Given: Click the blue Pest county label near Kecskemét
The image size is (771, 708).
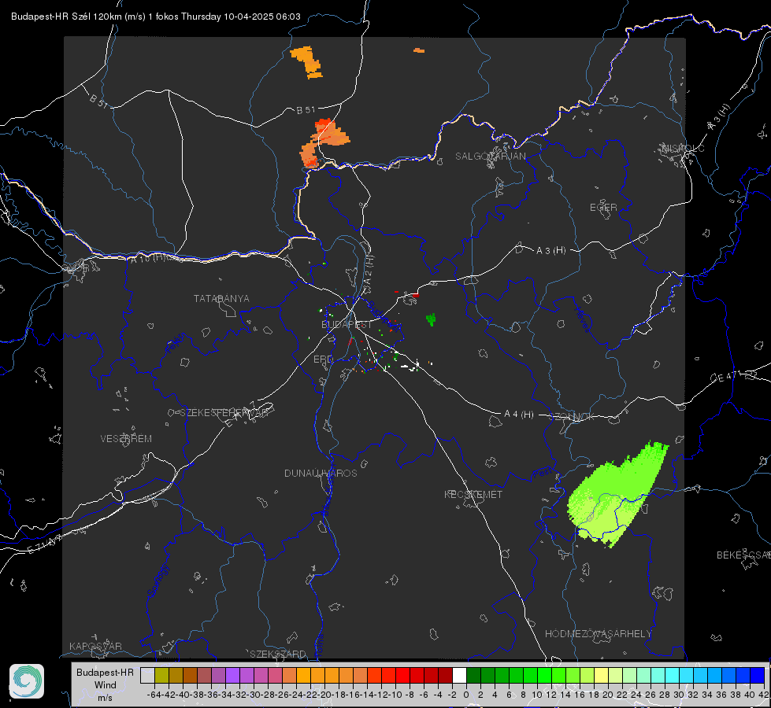Looking at the screenshot, I should point(543,473).
